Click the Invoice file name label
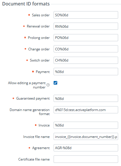 (x=36, y=137)
